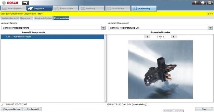The width and height of the screenshot is (214, 112).
Task: Show next user hint with right arrow
Action: click(x=174, y=37)
